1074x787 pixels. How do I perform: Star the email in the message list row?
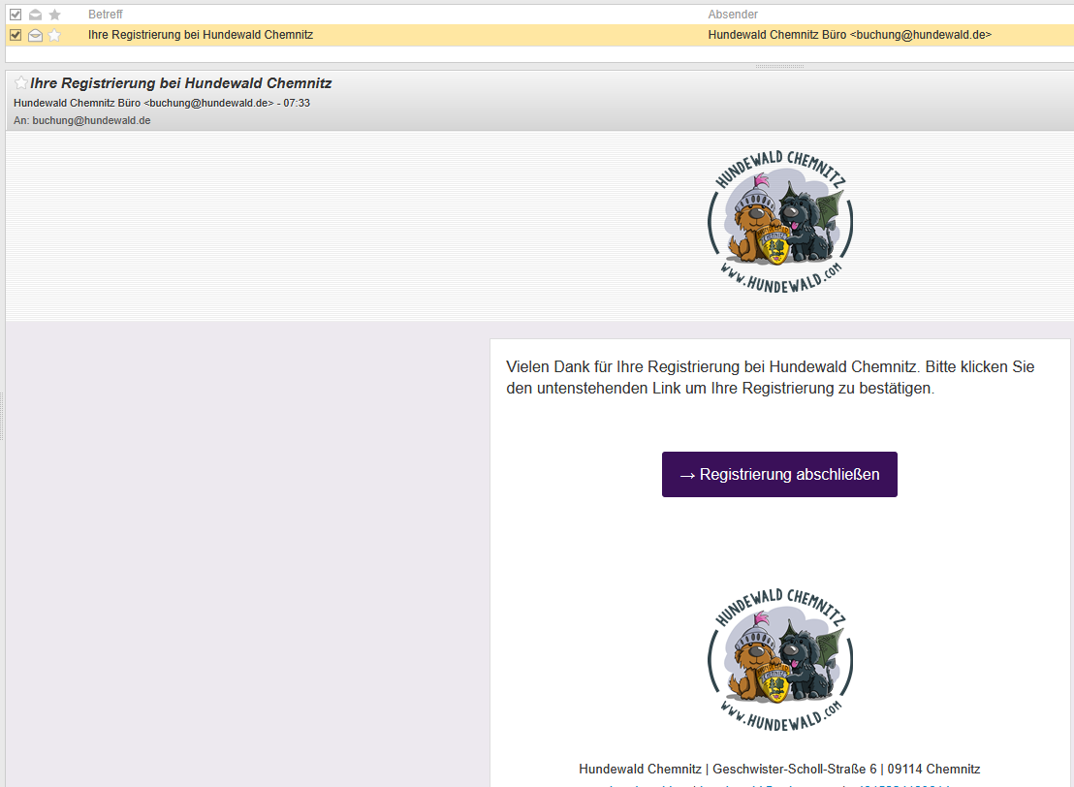click(x=55, y=35)
